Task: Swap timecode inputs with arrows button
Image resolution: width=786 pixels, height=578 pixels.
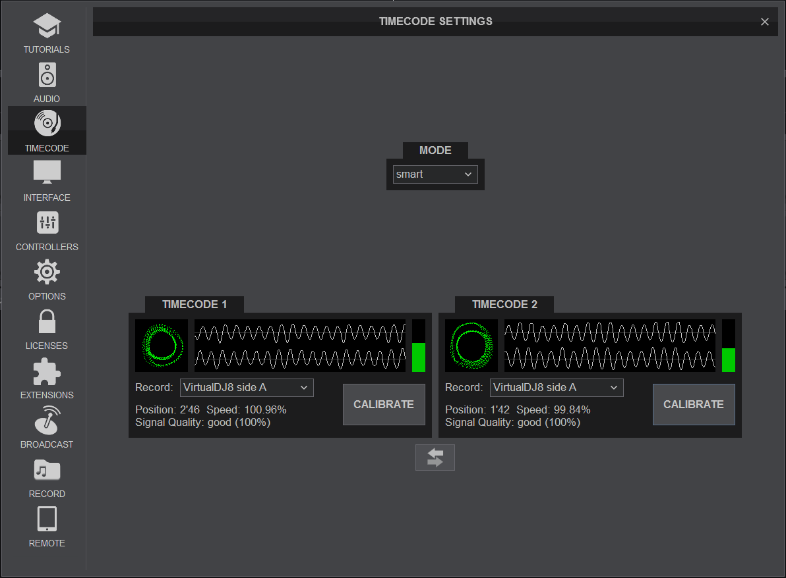Action: coord(435,458)
